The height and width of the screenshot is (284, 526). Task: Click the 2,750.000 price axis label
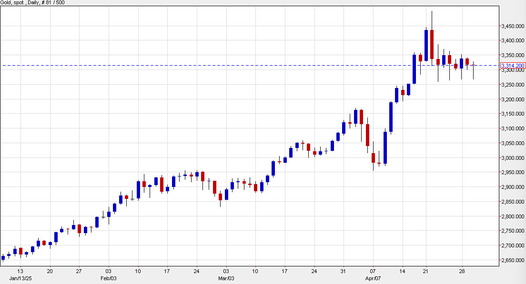[513, 231]
